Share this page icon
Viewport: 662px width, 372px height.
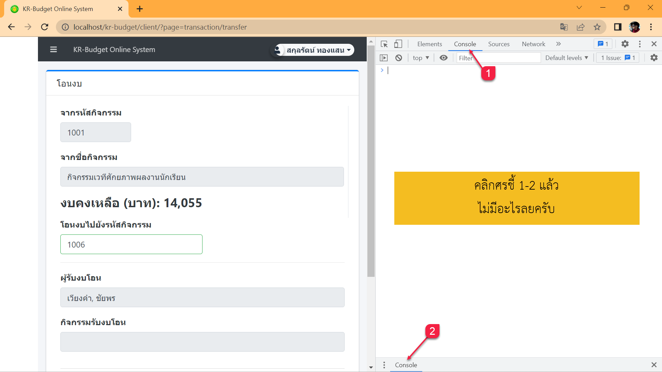581,27
